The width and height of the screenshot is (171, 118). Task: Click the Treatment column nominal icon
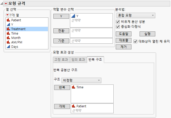(x=8, y=29)
